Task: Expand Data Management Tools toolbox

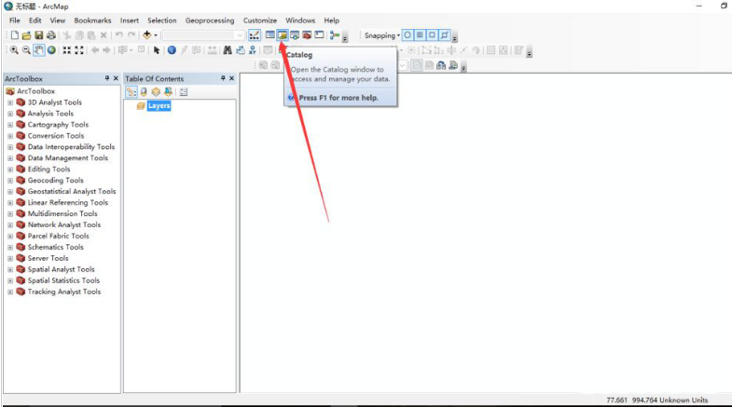Action: 10,158
